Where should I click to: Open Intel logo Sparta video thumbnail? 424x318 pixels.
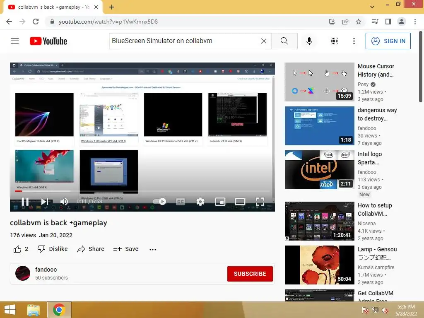click(319, 169)
